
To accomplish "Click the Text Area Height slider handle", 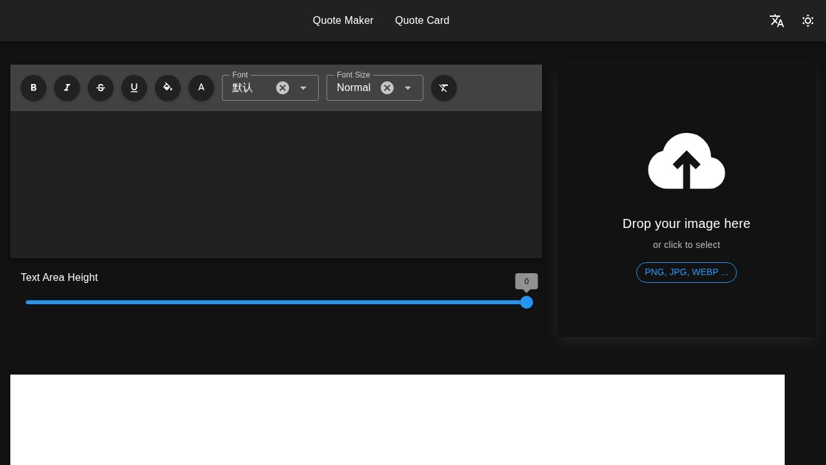I will point(527,302).
